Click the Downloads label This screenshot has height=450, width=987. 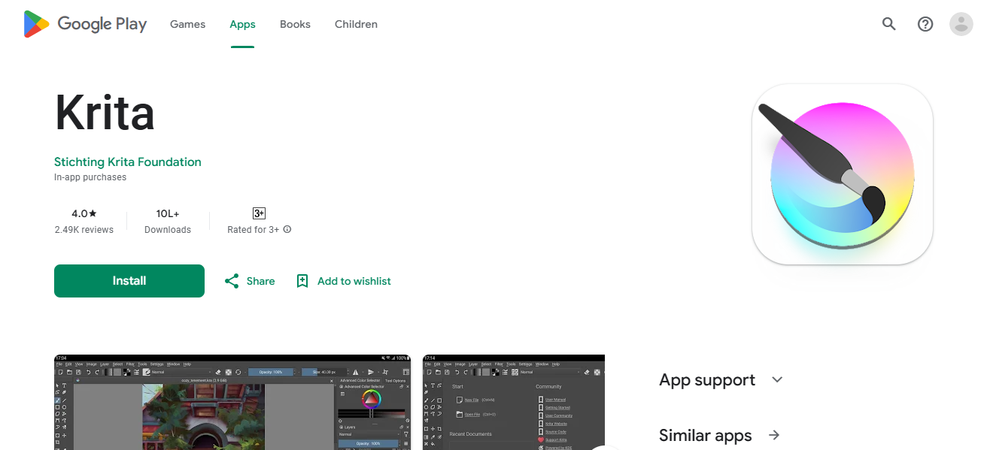168,230
